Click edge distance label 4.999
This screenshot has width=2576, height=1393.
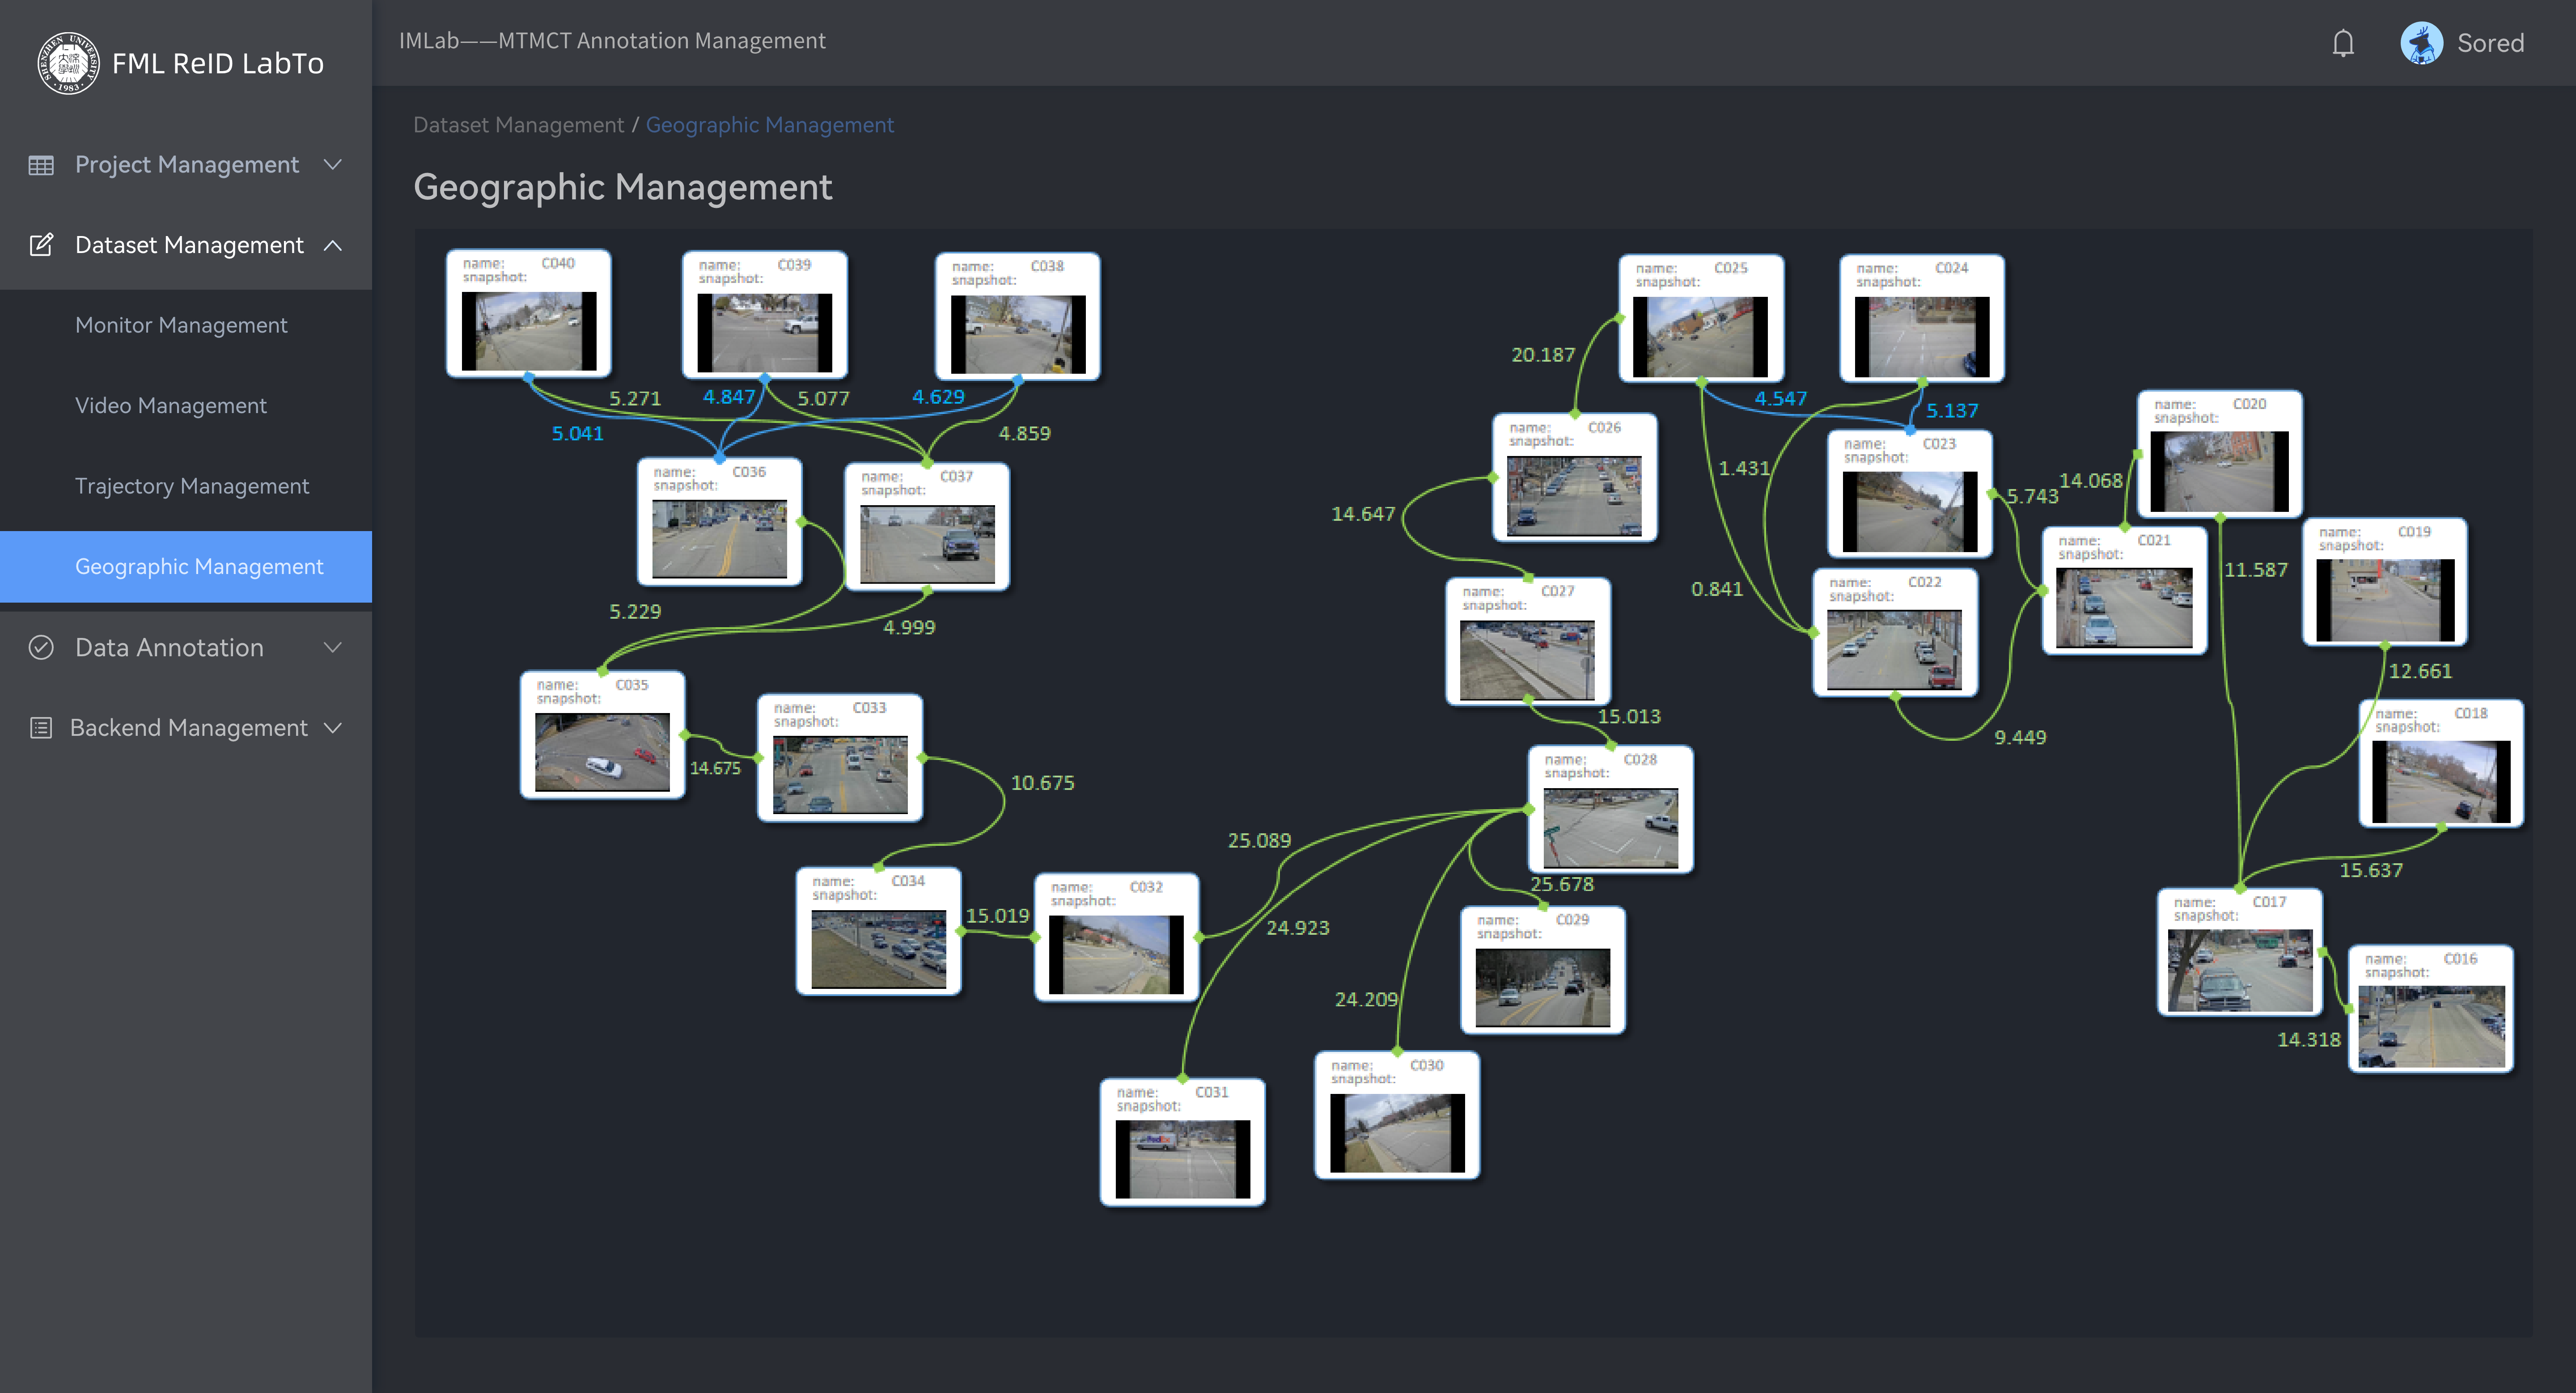(909, 628)
